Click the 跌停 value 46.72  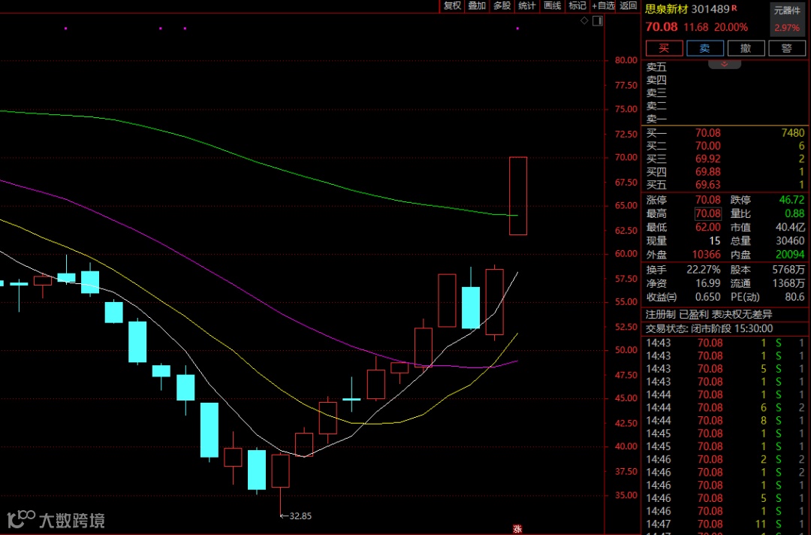pyautogui.click(x=792, y=200)
